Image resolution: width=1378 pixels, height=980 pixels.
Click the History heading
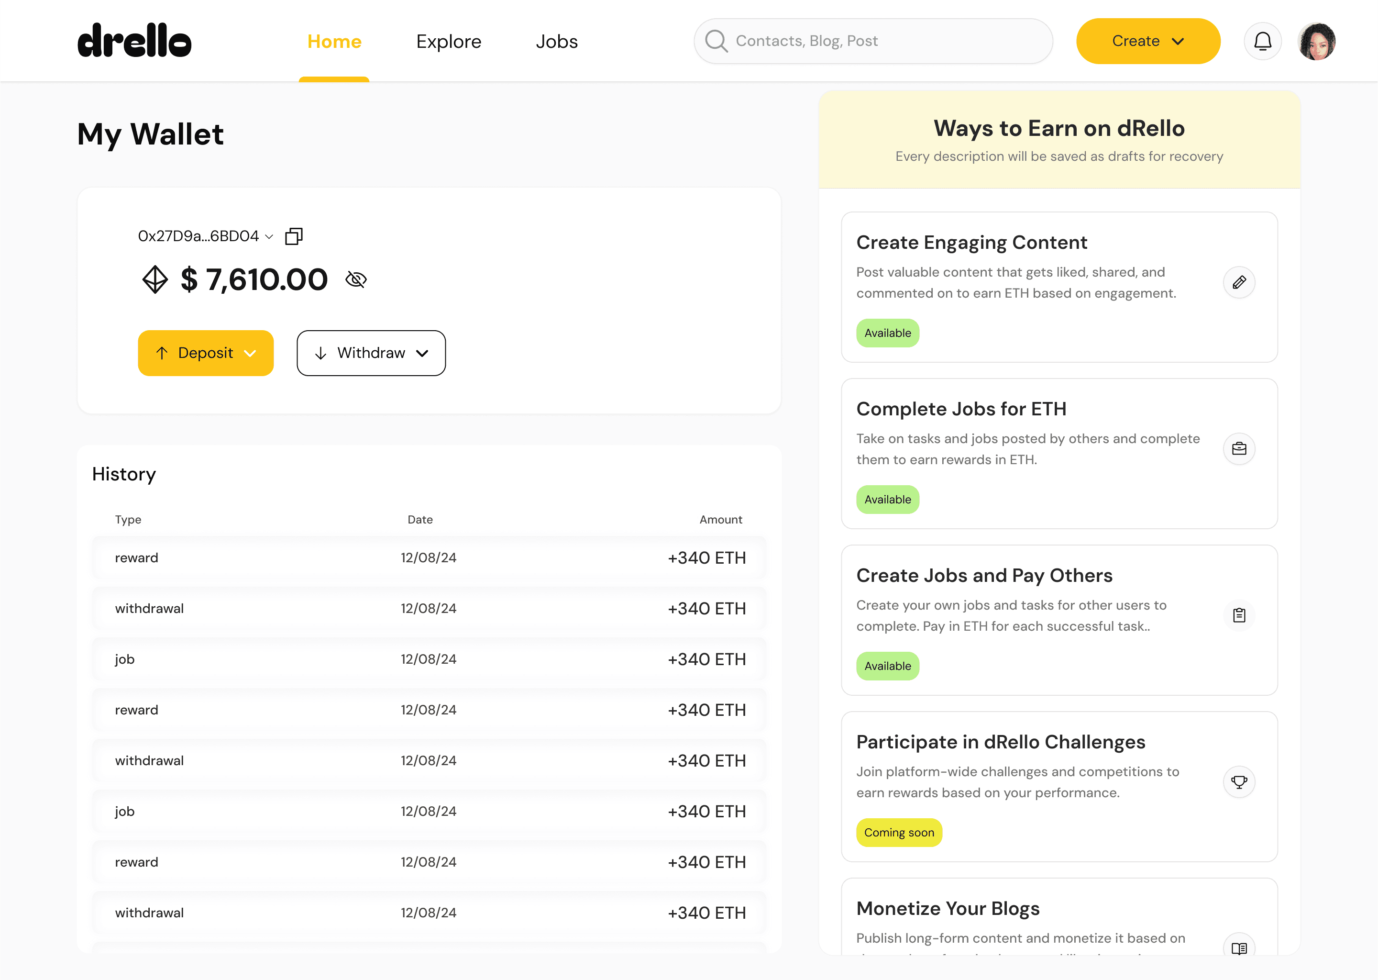123,474
